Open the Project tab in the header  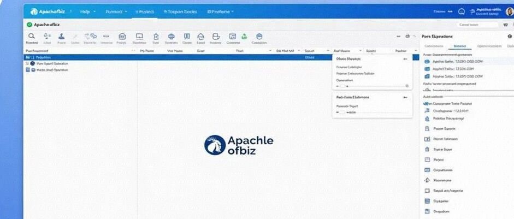(145, 11)
